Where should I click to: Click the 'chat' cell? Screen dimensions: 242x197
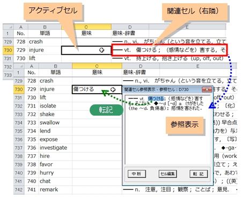click(55, 181)
